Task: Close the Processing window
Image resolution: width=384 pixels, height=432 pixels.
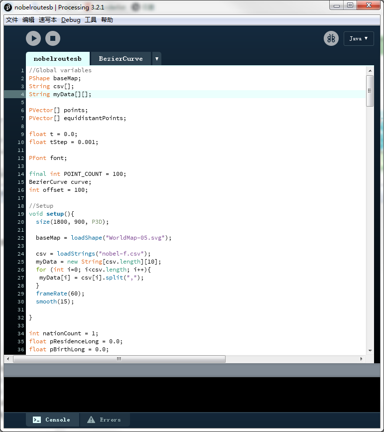Action: coord(369,5)
